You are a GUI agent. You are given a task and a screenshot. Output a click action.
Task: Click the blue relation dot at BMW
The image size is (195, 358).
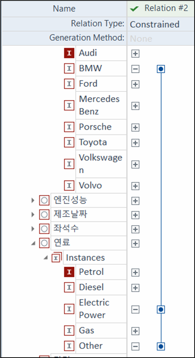161,69
